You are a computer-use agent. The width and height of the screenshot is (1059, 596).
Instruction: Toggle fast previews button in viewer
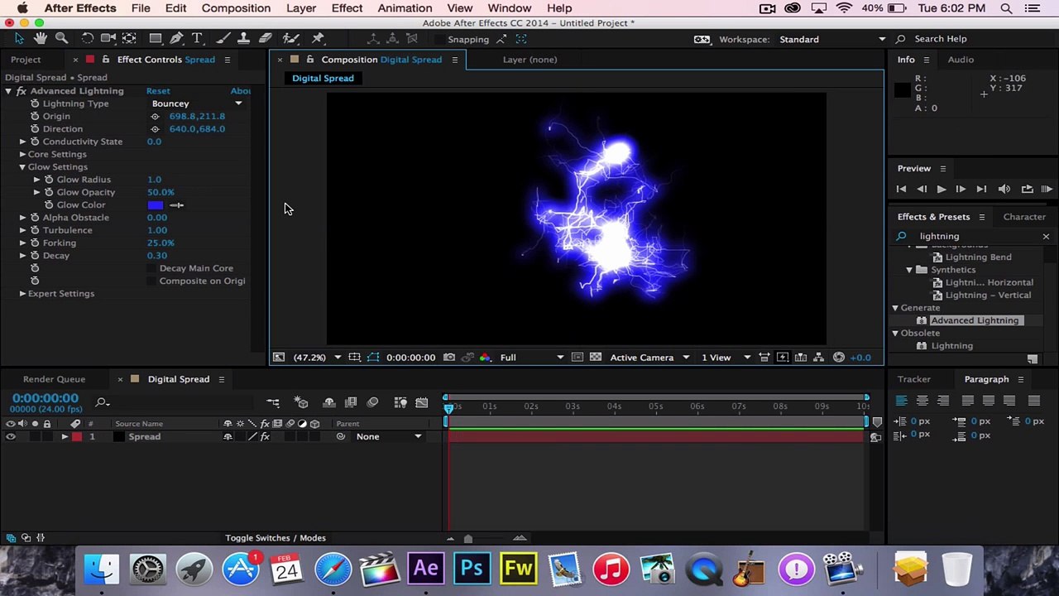click(x=782, y=358)
